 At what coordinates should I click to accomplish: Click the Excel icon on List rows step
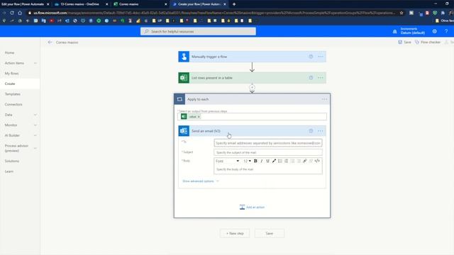184,78
